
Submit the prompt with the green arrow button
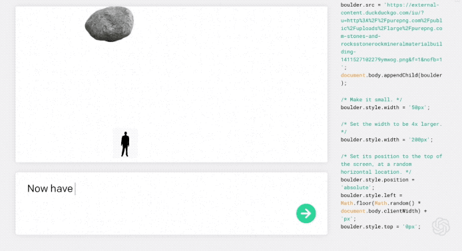click(x=306, y=213)
